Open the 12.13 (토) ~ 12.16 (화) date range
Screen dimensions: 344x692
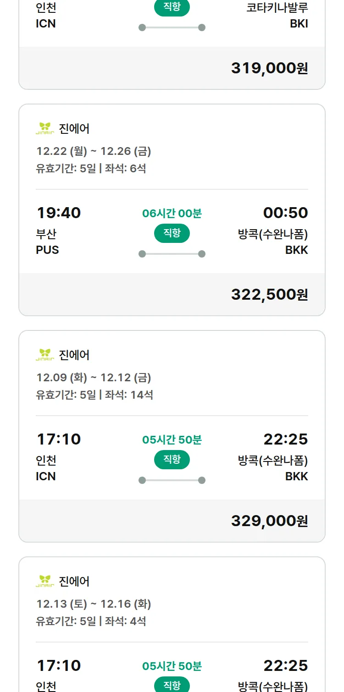pyautogui.click(x=94, y=604)
